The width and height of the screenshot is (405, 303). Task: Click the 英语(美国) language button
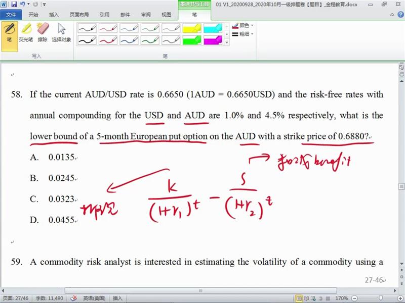click(x=94, y=298)
